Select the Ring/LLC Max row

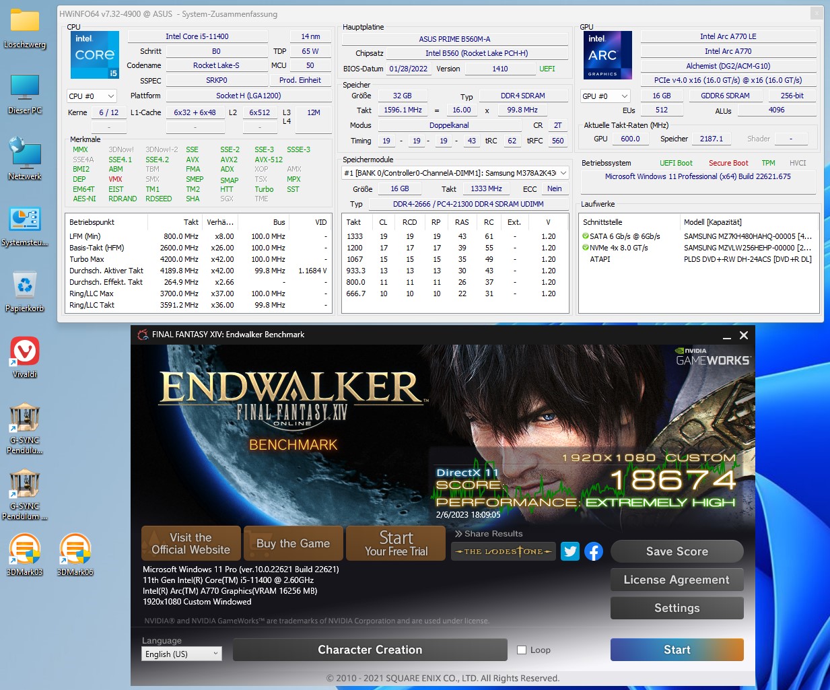(x=199, y=294)
